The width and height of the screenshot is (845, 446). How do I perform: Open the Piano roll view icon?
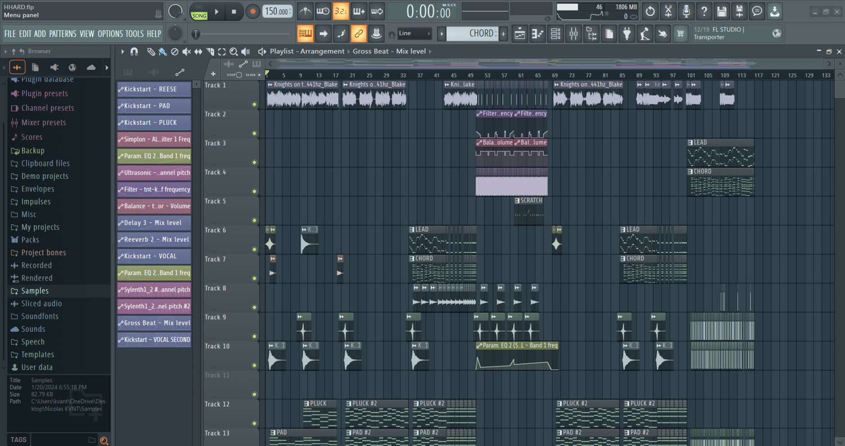(x=538, y=34)
